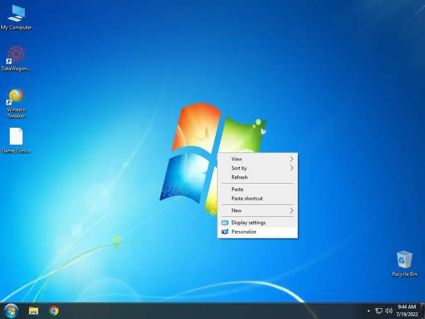Viewport: 425px width, 319px height.
Task: Open the Sort by submenu
Action: tap(257, 168)
